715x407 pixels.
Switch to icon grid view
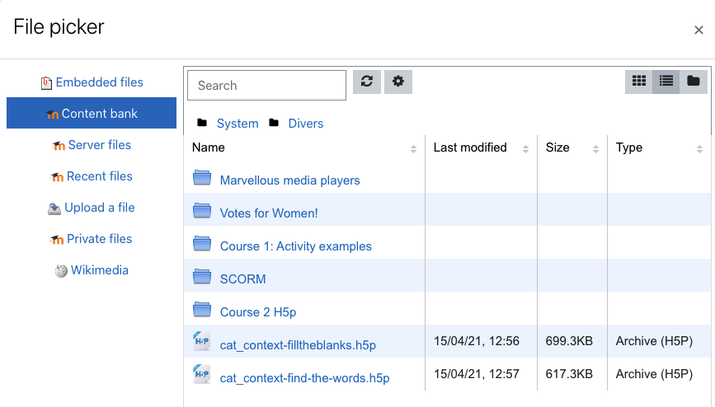click(639, 82)
